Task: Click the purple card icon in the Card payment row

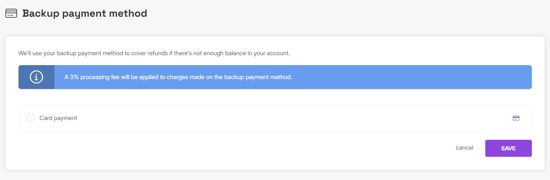Action: (516, 118)
